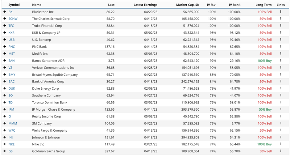This screenshot has width=290, height=157.
Task: Open links menu for JP Morgan Chase row
Action: tap(281, 109)
